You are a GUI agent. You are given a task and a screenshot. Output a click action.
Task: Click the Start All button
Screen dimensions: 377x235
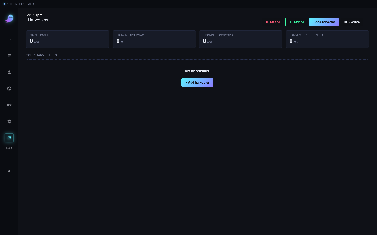click(x=296, y=22)
